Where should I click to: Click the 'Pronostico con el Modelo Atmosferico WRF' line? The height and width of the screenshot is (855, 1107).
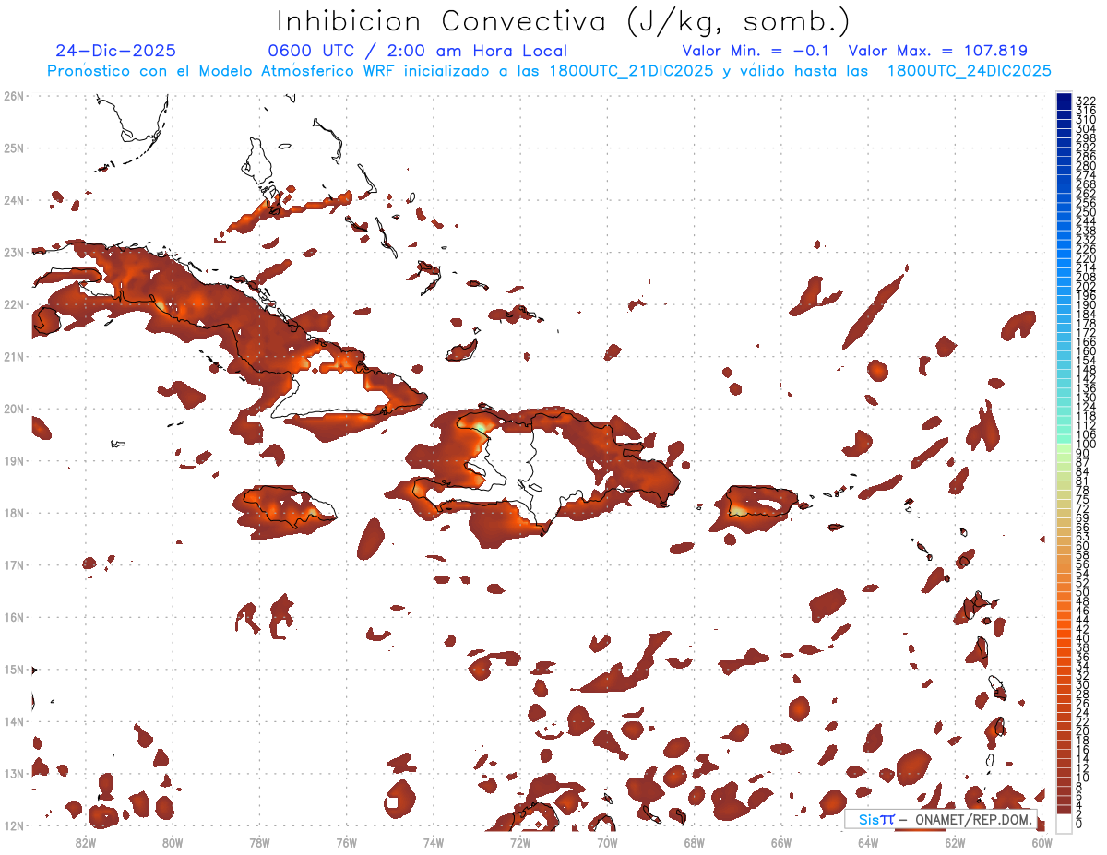tap(549, 71)
